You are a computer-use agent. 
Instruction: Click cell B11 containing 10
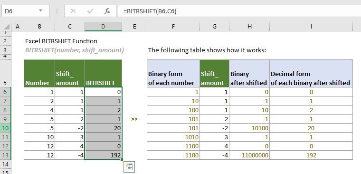pyautogui.click(x=39, y=137)
